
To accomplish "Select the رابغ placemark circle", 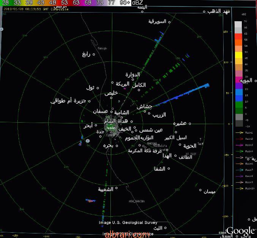I will tap(94, 54).
